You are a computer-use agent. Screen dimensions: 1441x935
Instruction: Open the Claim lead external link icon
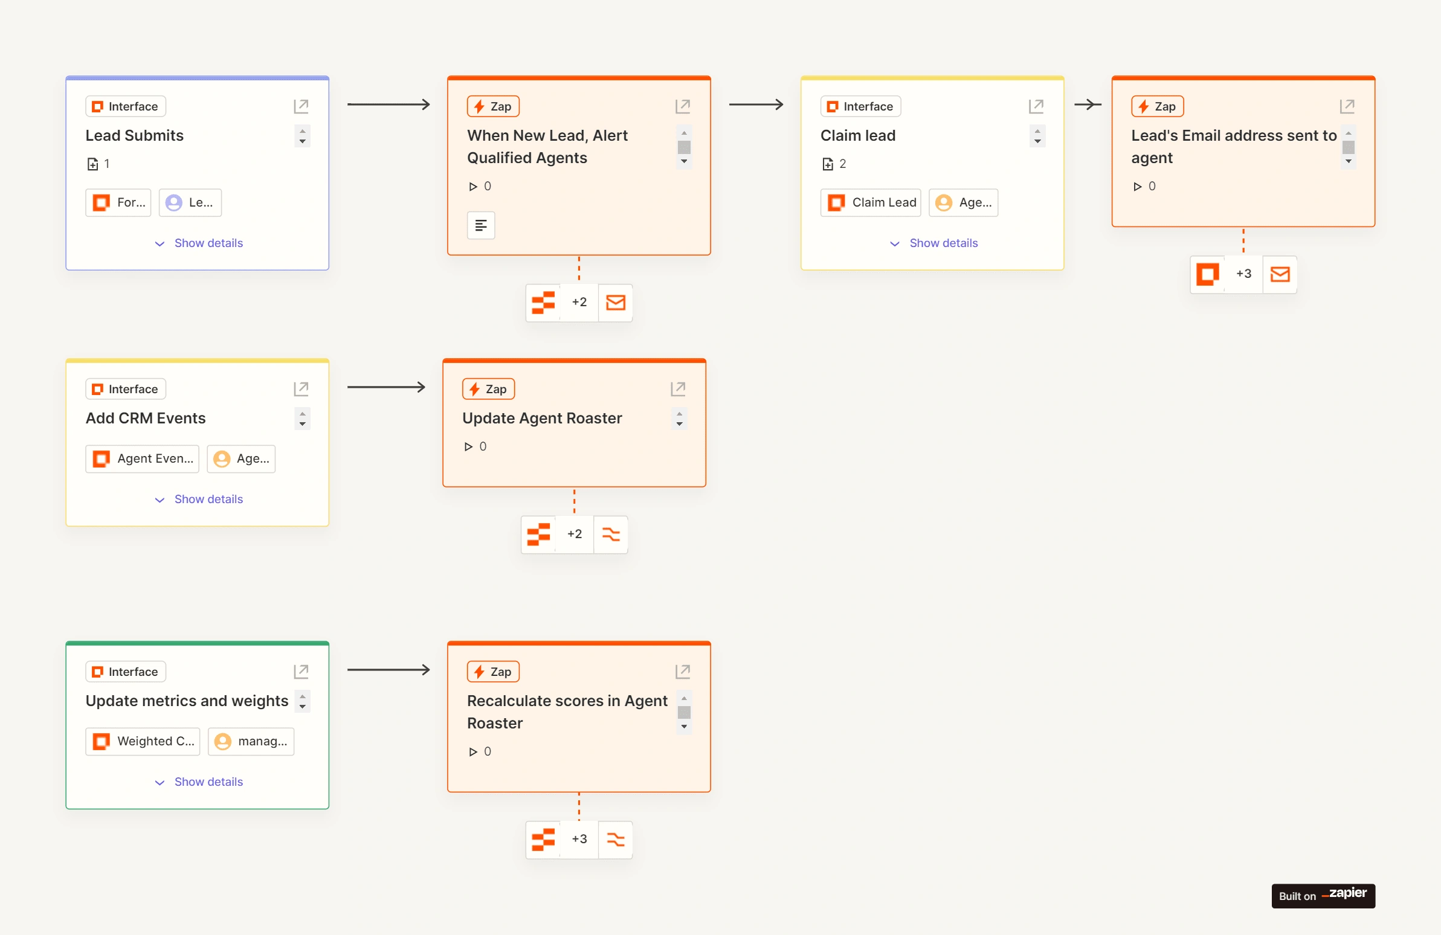point(1036,106)
